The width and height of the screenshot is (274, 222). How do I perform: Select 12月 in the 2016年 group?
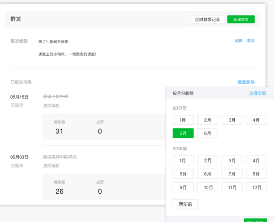[x=256, y=187]
